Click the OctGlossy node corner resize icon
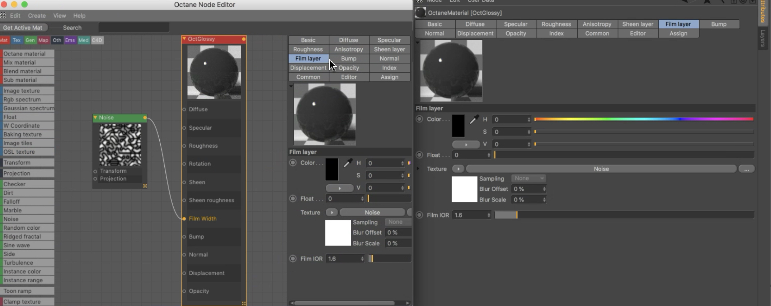 coord(244,303)
